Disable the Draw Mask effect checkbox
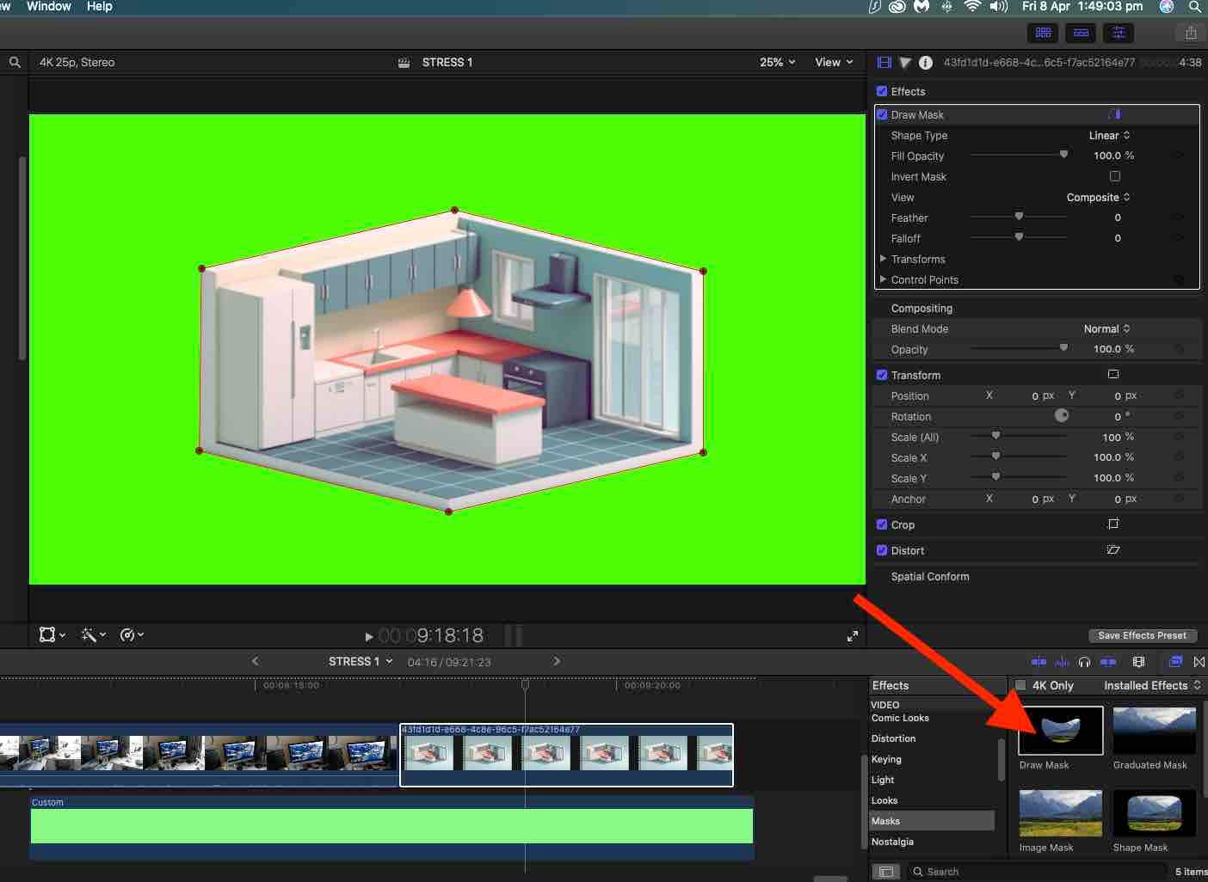1208x882 pixels. [882, 114]
